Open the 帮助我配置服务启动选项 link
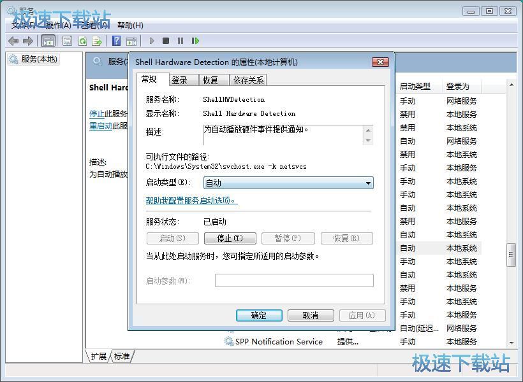This screenshot has height=382, width=523. tap(191, 200)
